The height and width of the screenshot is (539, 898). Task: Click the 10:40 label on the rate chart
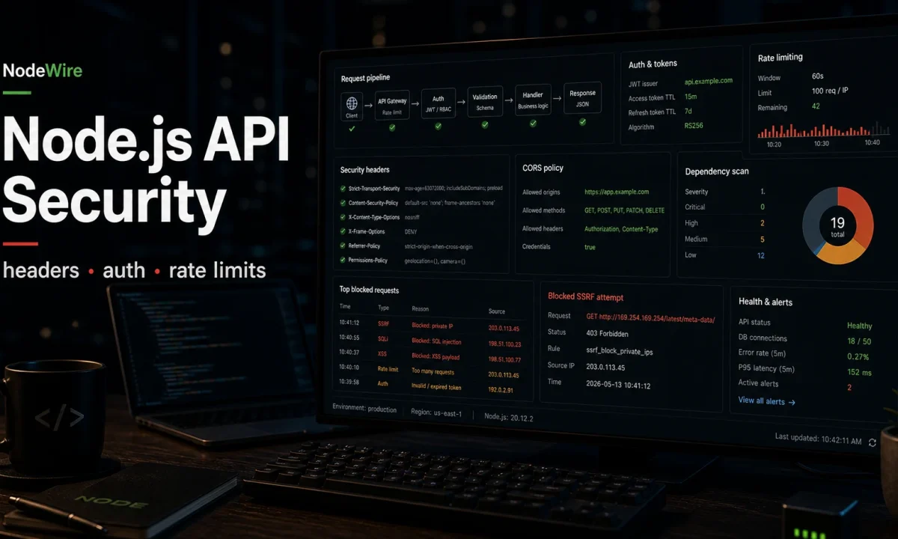[872, 142]
